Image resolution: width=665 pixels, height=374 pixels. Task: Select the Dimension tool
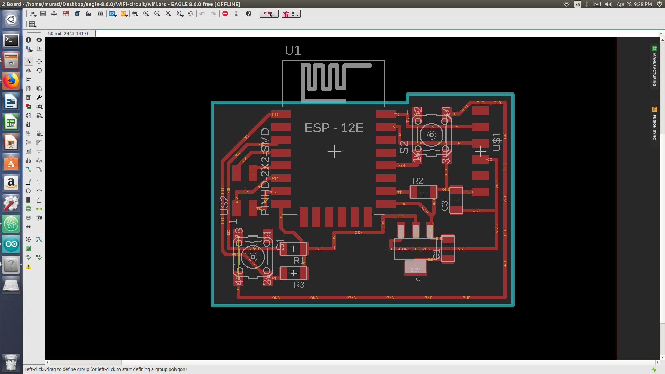coord(28,227)
